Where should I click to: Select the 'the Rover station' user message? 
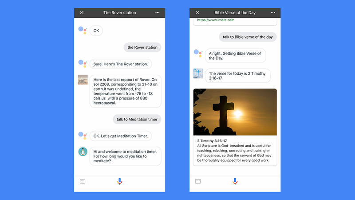(142, 48)
